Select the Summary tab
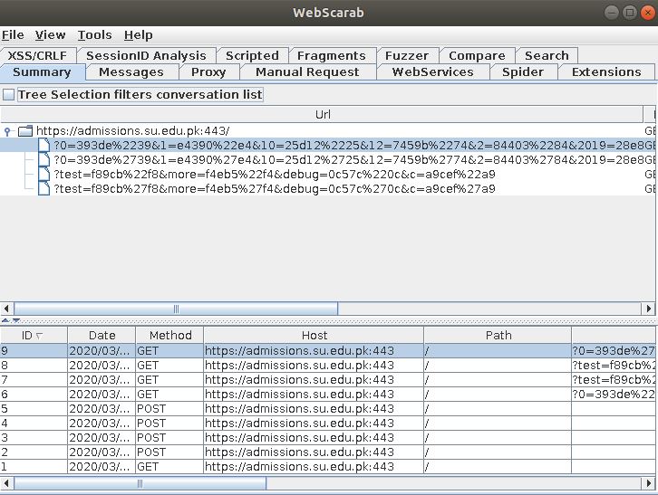Viewport: 658px width, 495px height. coord(42,72)
